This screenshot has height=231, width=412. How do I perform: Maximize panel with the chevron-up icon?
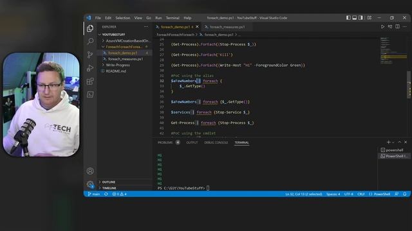[x=399, y=142]
